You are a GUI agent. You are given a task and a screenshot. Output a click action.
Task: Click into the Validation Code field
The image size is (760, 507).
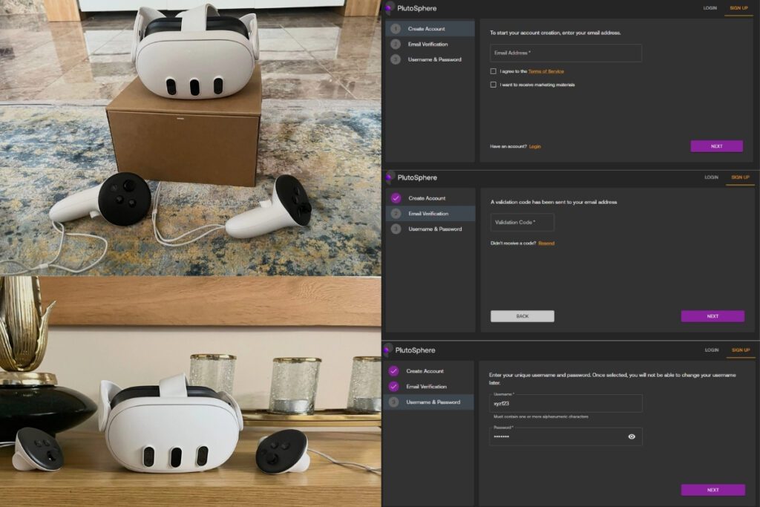click(x=522, y=223)
